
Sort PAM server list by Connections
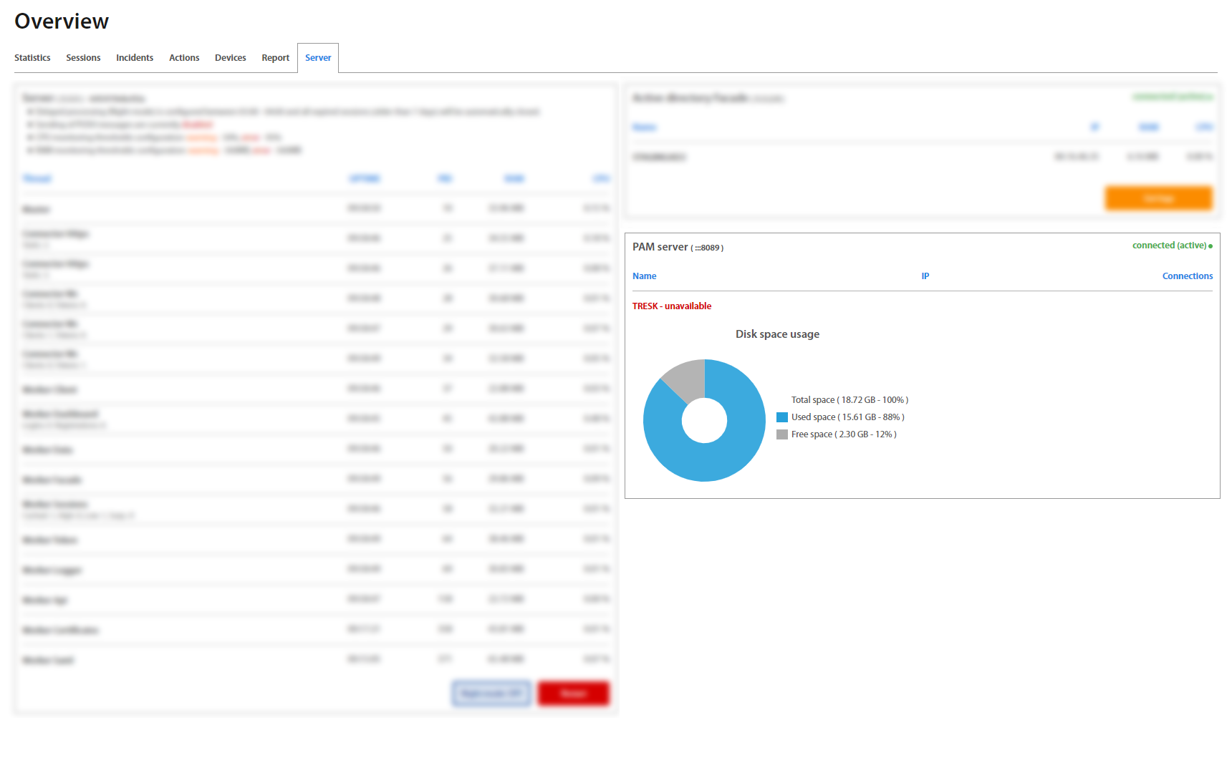[x=1187, y=276]
